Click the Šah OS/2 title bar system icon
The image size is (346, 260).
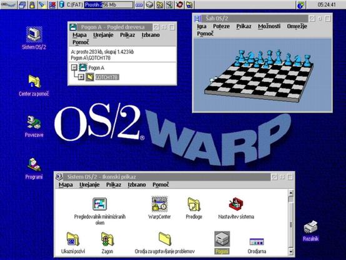click(x=197, y=19)
